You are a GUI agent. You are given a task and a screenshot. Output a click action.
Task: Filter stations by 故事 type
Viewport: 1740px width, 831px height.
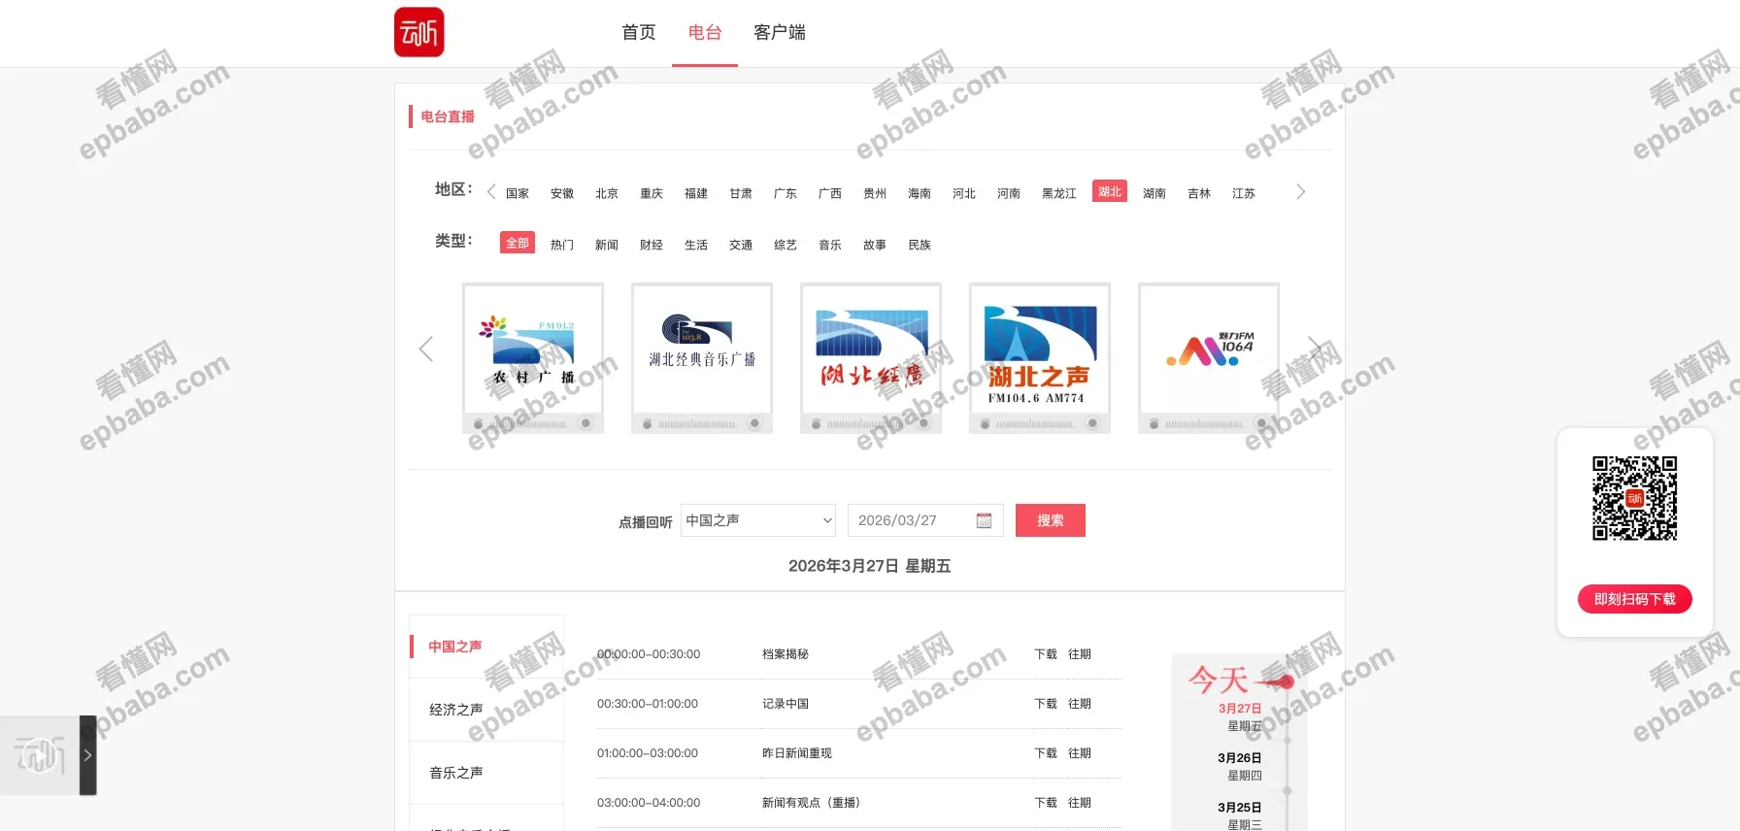click(875, 245)
